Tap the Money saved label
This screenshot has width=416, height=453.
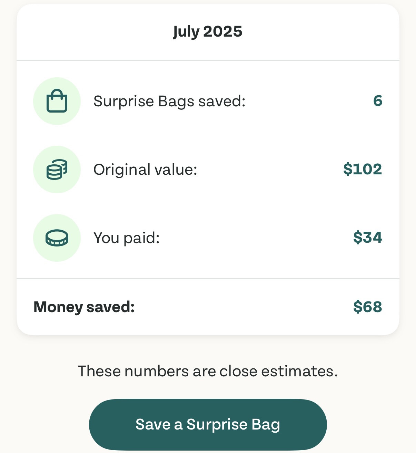coord(84,307)
